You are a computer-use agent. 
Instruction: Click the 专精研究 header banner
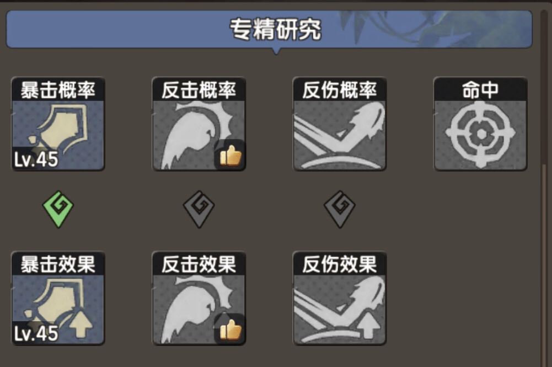point(269,29)
